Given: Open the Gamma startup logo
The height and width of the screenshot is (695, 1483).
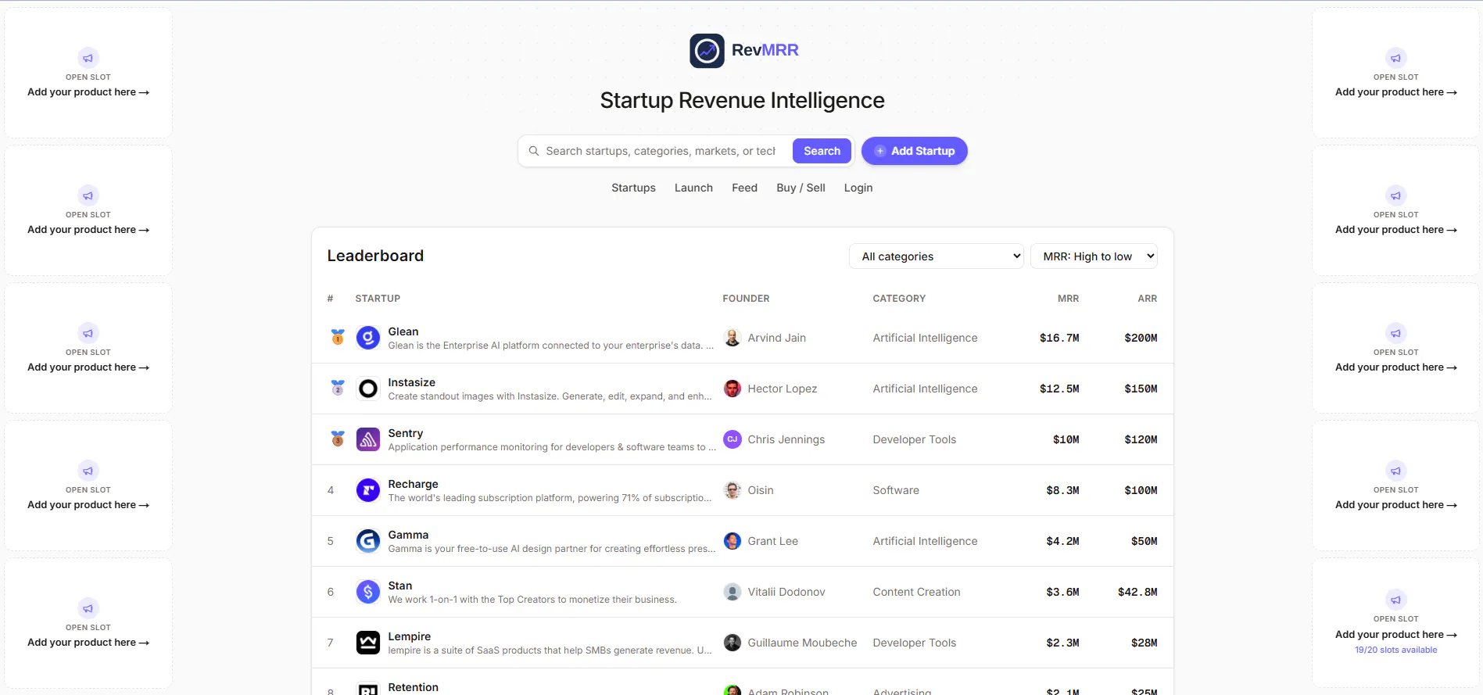Looking at the screenshot, I should [x=368, y=541].
